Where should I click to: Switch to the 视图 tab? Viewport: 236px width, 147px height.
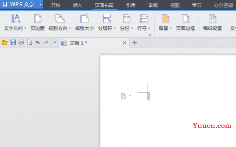coord(175,5)
